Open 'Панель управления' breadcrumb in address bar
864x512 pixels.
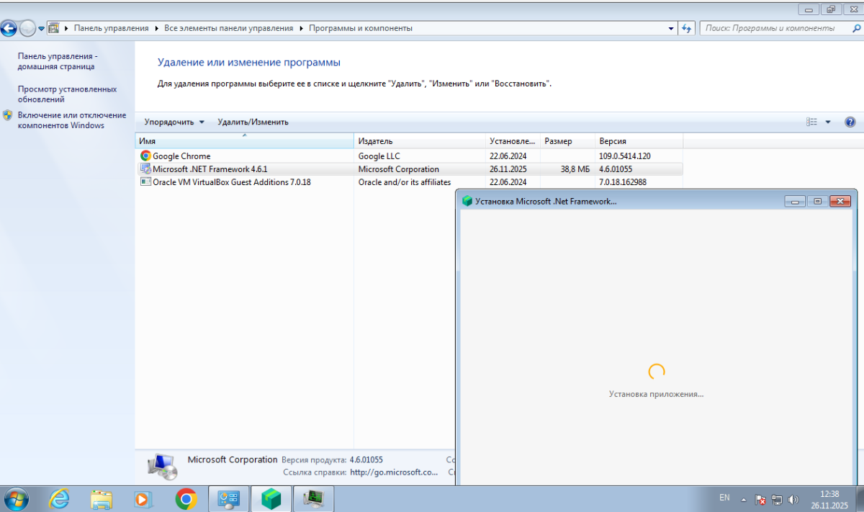click(111, 28)
